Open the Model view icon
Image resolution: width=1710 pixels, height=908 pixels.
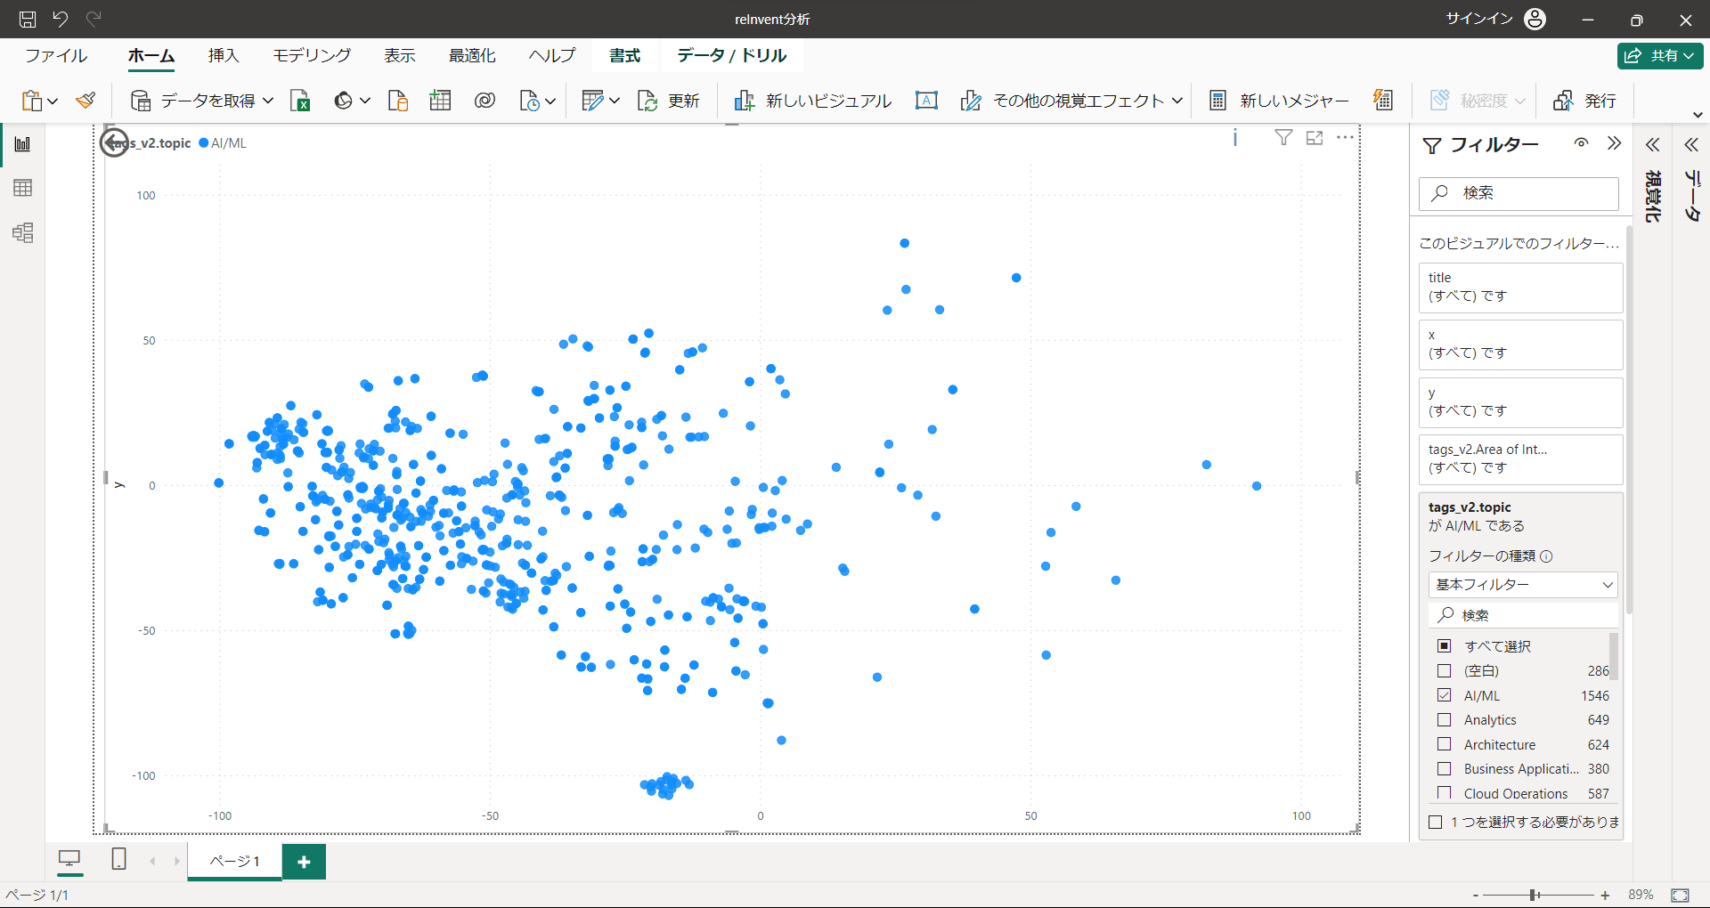coord(23,233)
